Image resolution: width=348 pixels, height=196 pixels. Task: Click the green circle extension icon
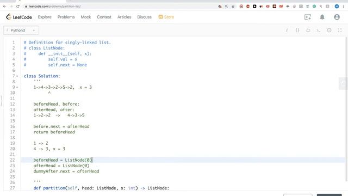314,7
